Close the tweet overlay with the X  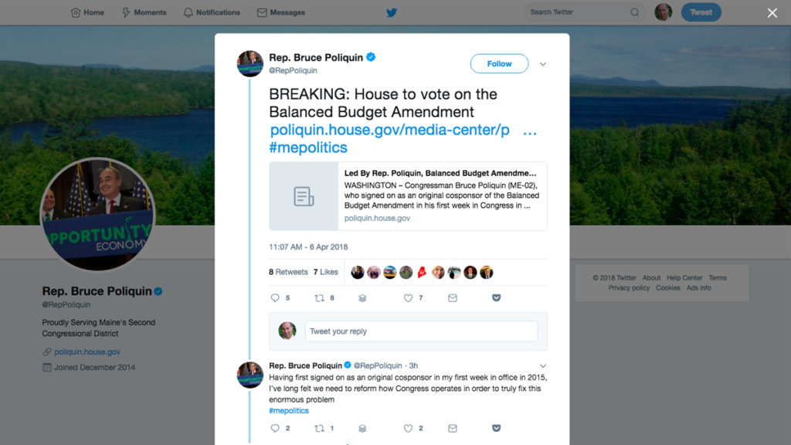[x=772, y=12]
